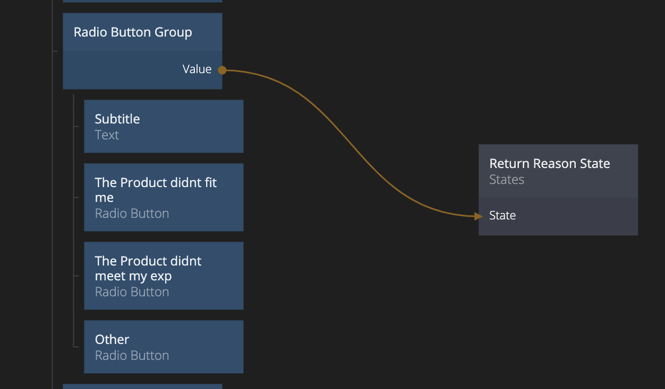Click Radio Button label under "didnt fit me"
The height and width of the screenshot is (389, 665).
coord(132,214)
